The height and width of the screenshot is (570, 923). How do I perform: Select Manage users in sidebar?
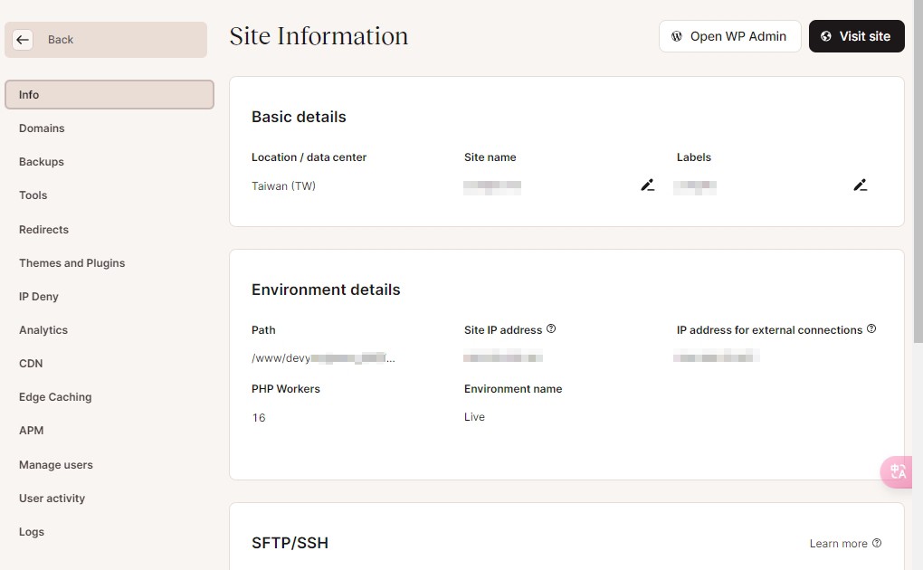(x=56, y=465)
